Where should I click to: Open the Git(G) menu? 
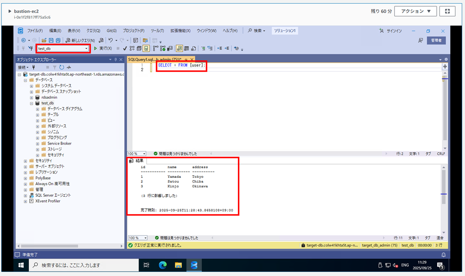pos(111,31)
